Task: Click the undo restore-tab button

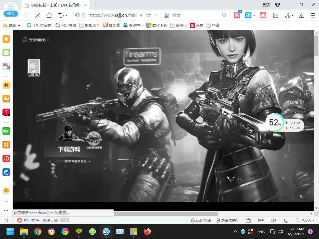Action: tap(61, 15)
